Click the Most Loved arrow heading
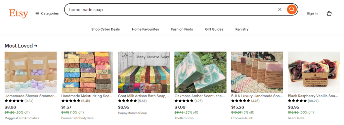This screenshot has width=344, height=125. click(x=21, y=46)
